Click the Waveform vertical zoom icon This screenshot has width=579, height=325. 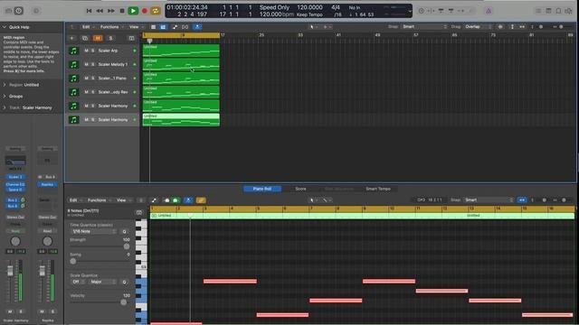pyautogui.click(x=500, y=27)
